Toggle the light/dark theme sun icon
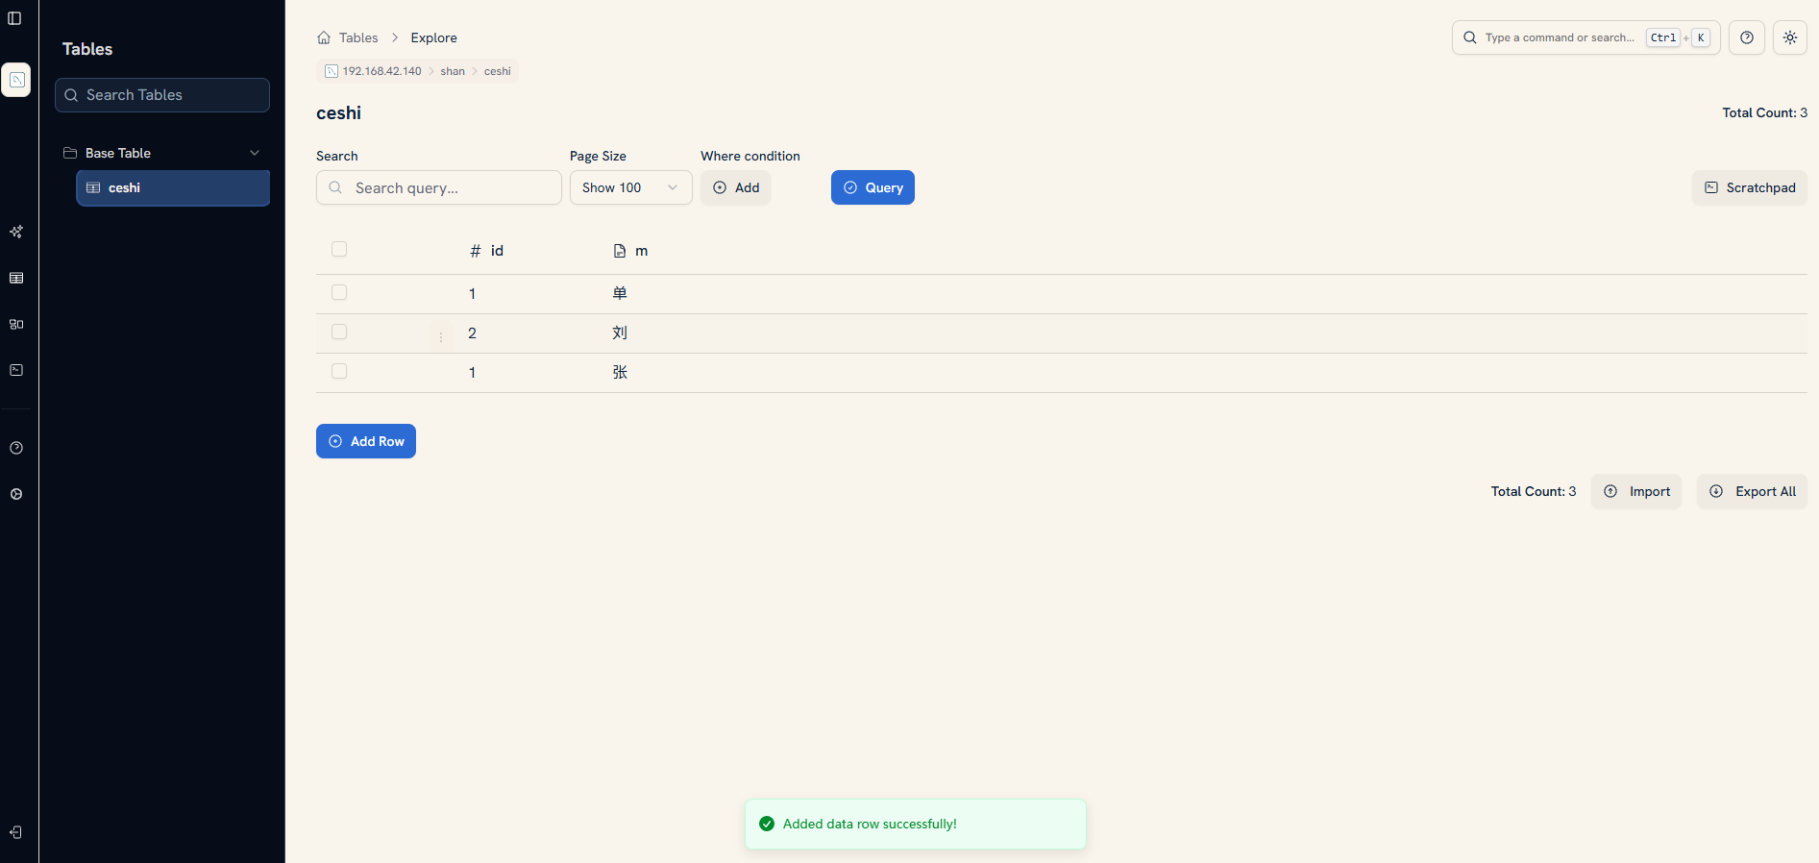The image size is (1819, 863). coord(1789,37)
